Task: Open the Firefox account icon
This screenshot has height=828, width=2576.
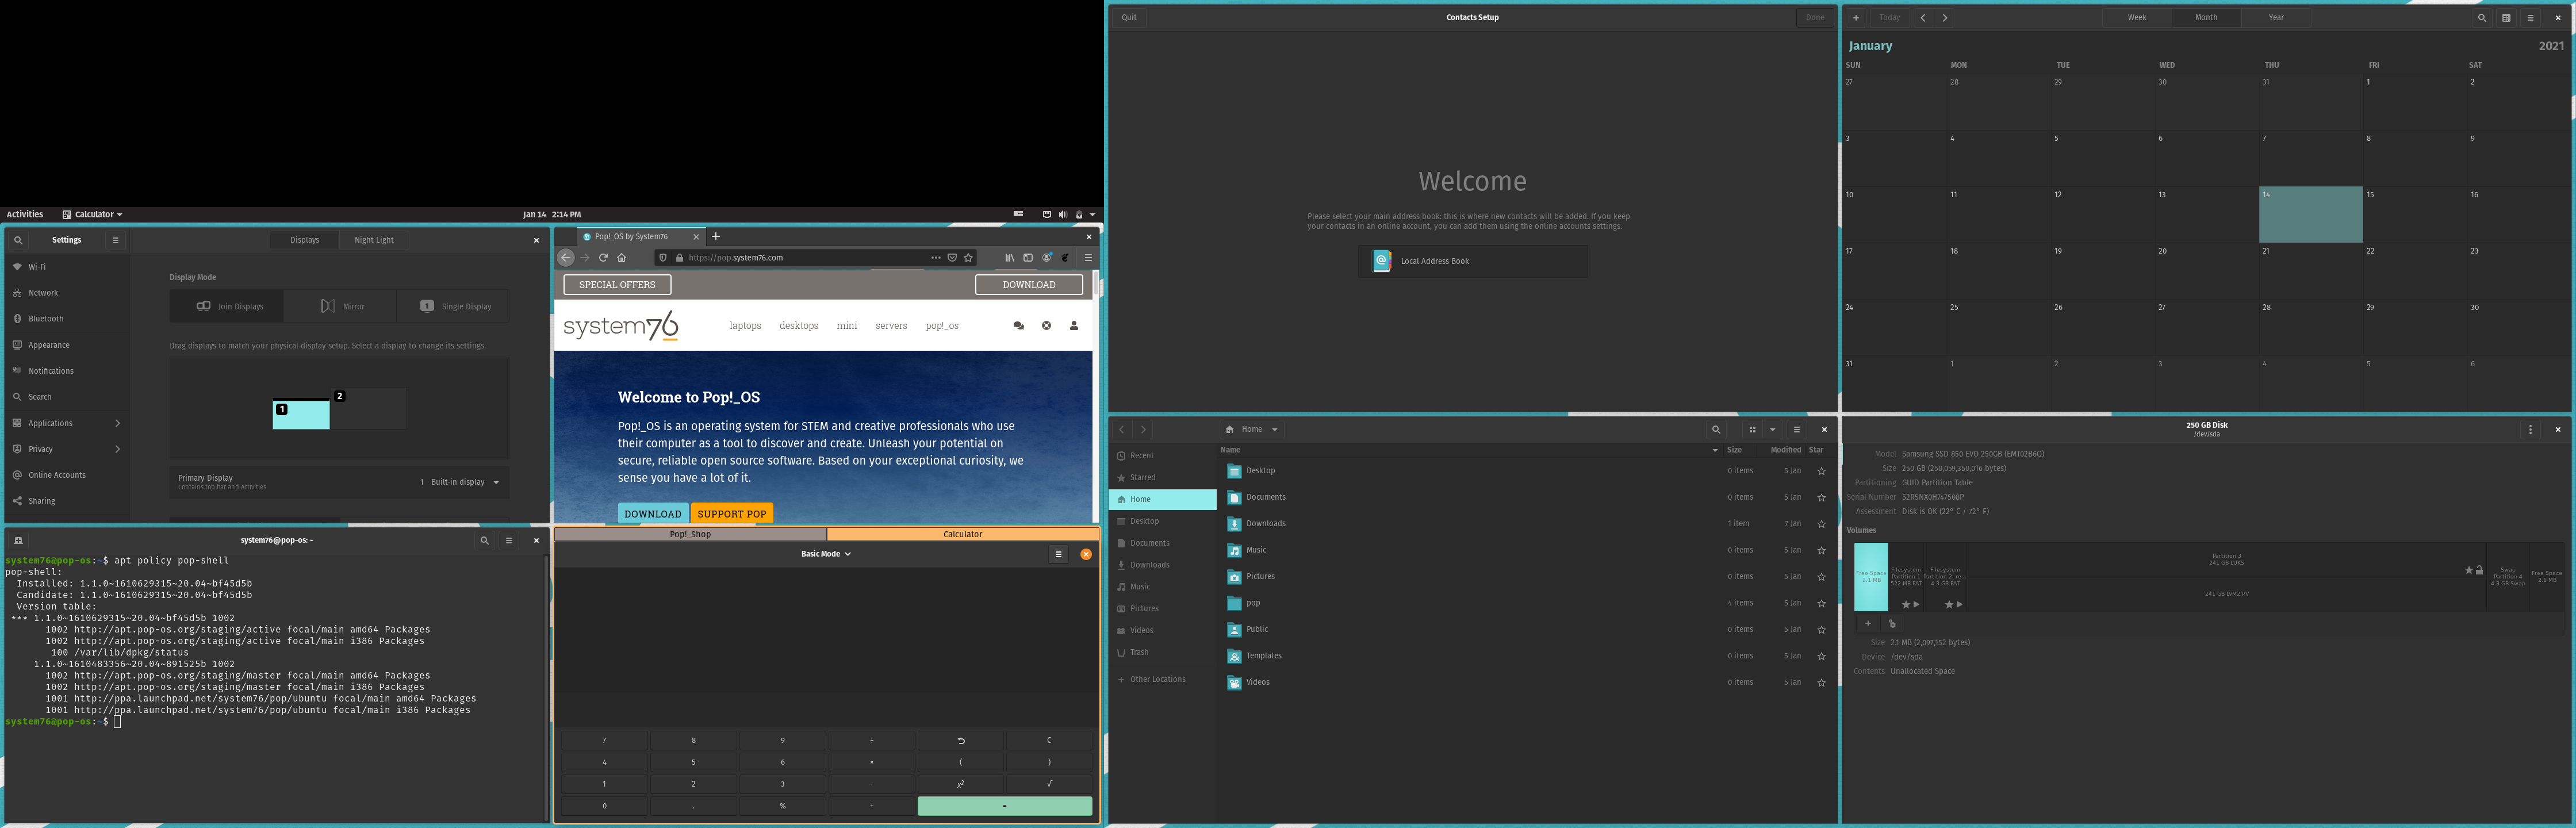Action: (1047, 258)
